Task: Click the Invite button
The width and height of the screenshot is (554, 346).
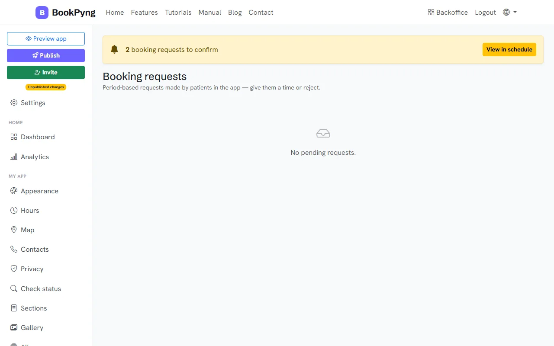Action: pos(46,72)
